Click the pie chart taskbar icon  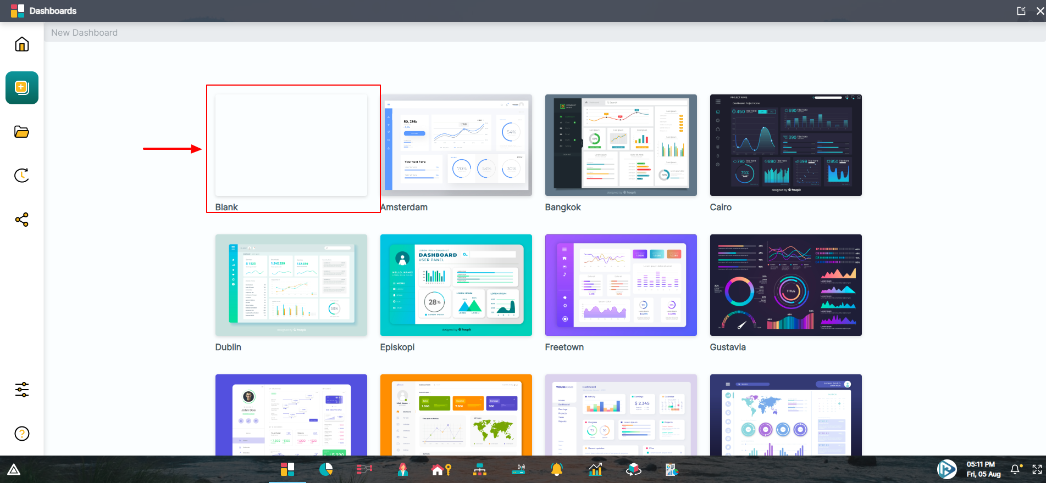click(x=326, y=469)
